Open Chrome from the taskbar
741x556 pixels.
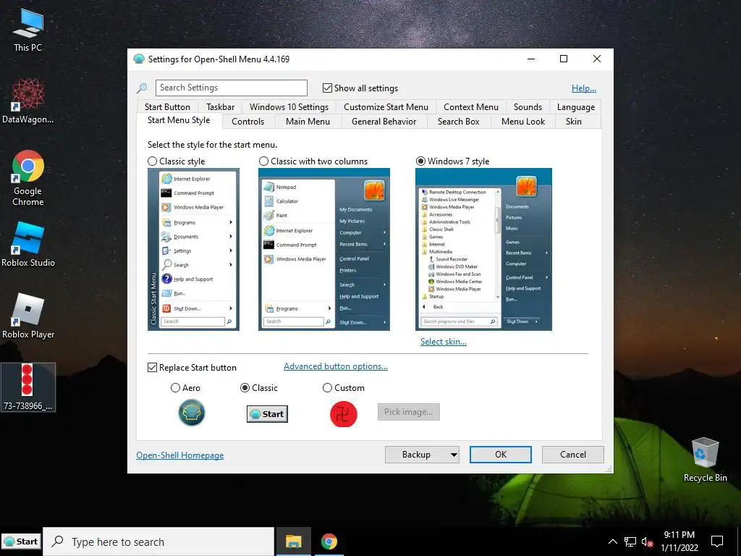[329, 542]
